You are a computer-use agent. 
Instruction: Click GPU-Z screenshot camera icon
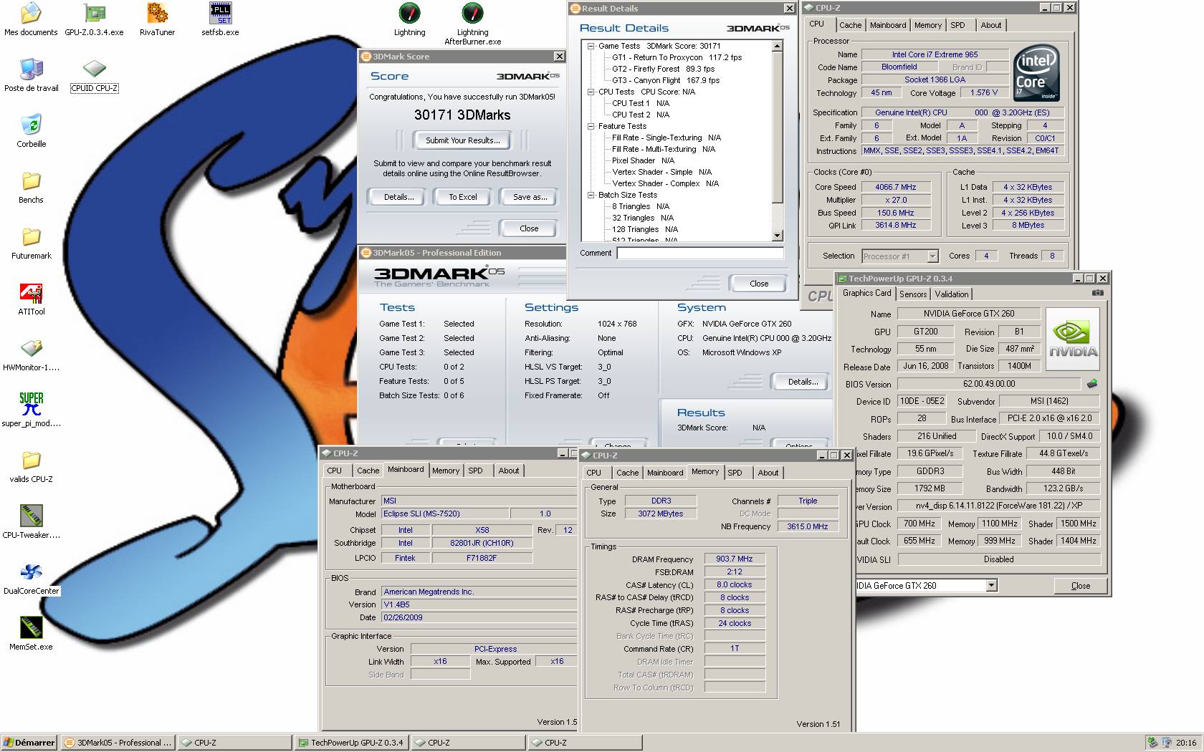coord(1097,293)
